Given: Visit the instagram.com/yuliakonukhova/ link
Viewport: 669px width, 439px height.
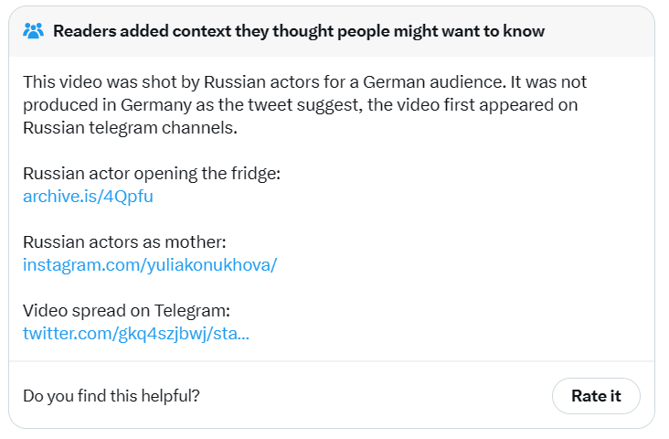Looking at the screenshot, I should [150, 264].
